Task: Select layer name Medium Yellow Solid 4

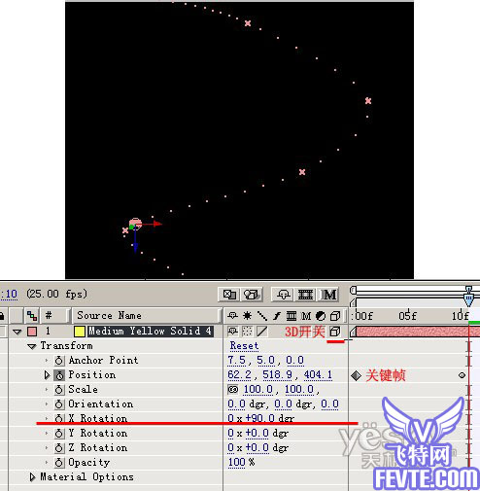Action: (151, 332)
